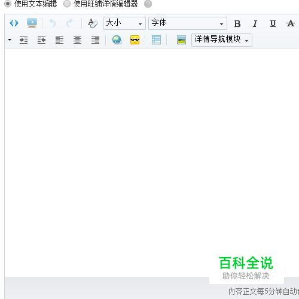This screenshot has height=299, width=299.
Task: Align text right with the toolbar icon
Action: [x=95, y=40]
